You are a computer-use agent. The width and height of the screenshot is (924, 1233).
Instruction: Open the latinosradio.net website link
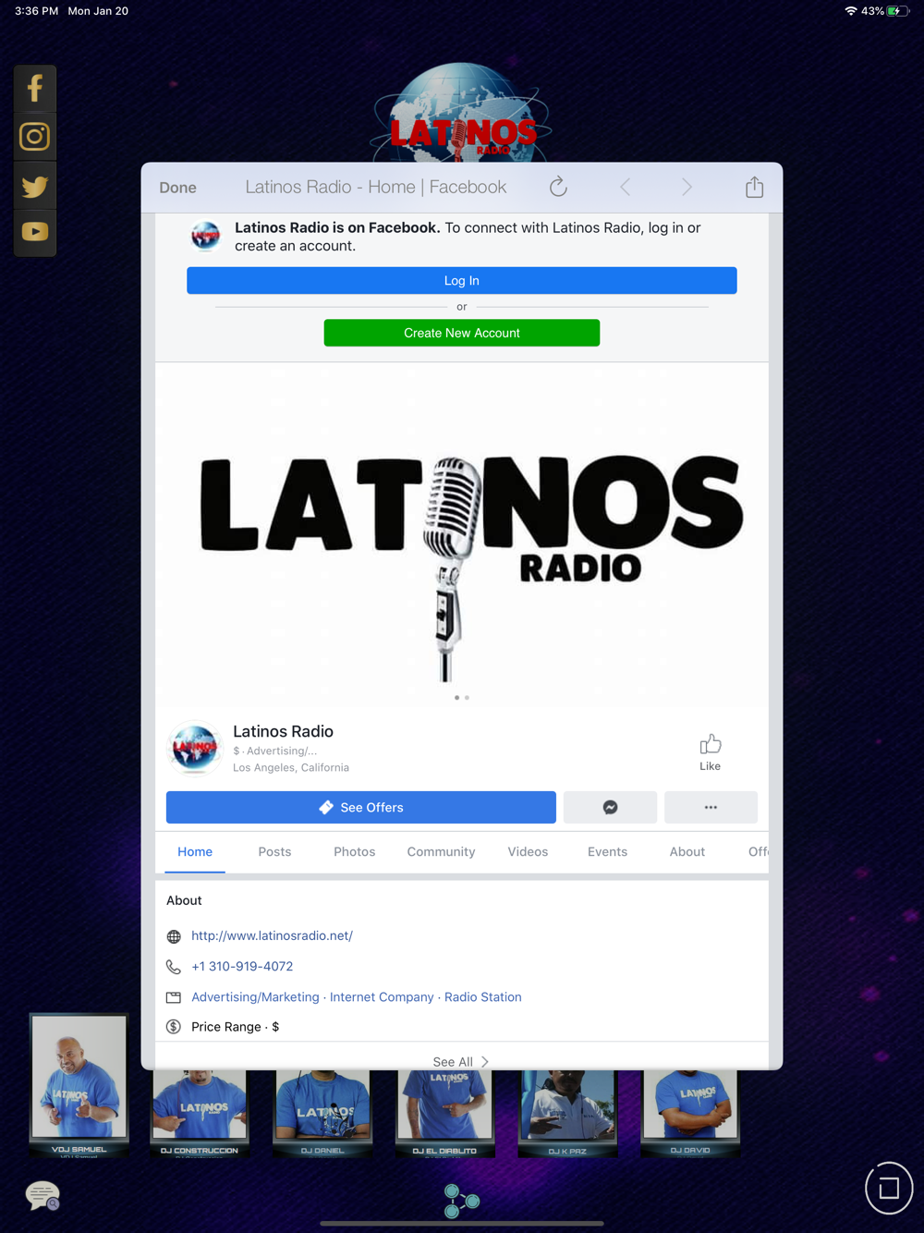(272, 935)
